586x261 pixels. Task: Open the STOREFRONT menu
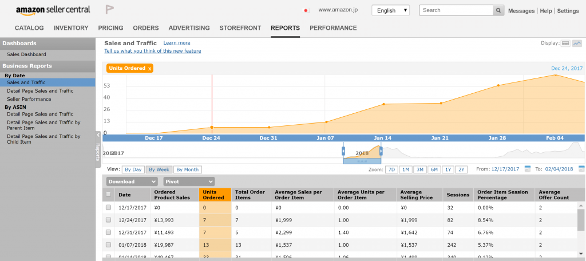(x=240, y=28)
